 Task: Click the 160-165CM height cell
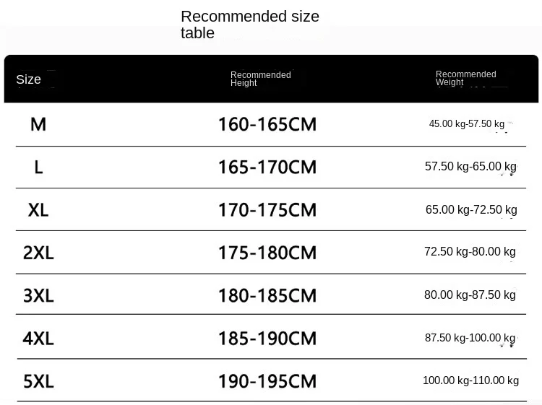(267, 125)
